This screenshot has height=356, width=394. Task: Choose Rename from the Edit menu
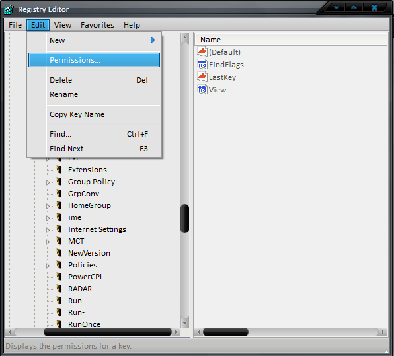[94, 94]
